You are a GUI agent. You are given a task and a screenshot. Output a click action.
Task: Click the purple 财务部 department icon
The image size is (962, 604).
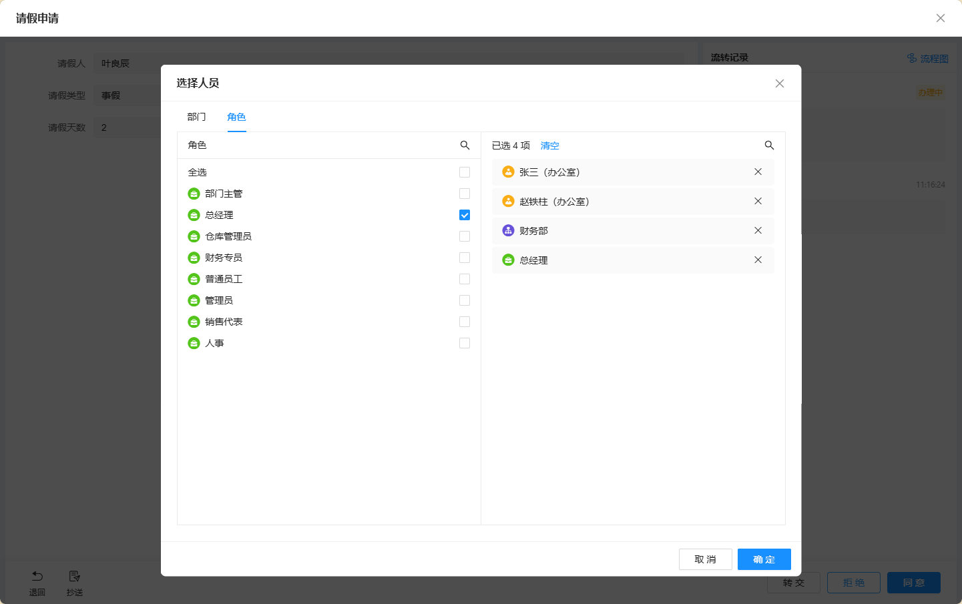(508, 231)
